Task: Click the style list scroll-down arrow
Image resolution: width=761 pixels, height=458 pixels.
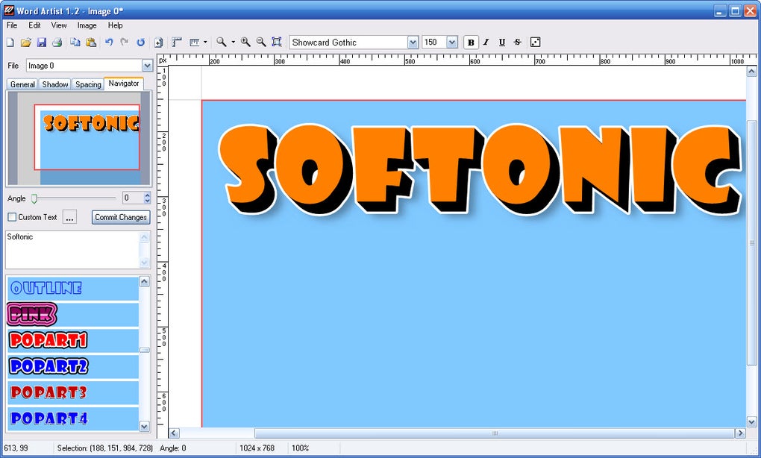Action: click(x=145, y=427)
